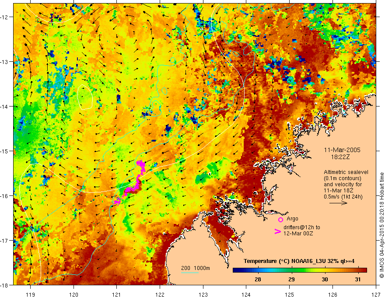Screen dimensions: 385x298
Task: Click longitude axis label 123
Action: (203, 294)
